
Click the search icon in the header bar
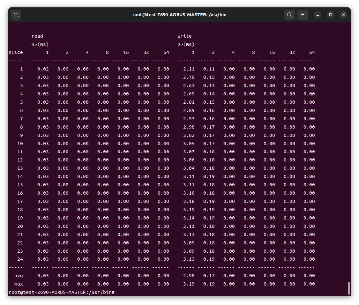[289, 15]
